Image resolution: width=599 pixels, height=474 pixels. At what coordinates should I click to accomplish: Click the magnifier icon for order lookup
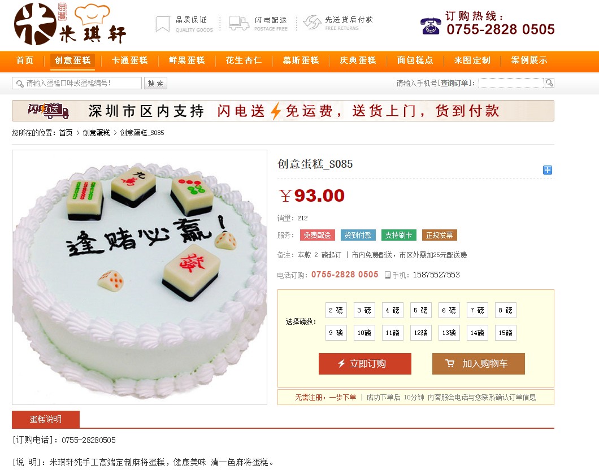click(549, 82)
